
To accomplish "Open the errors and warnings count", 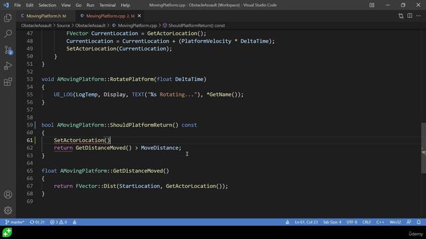I will click(x=59, y=222).
